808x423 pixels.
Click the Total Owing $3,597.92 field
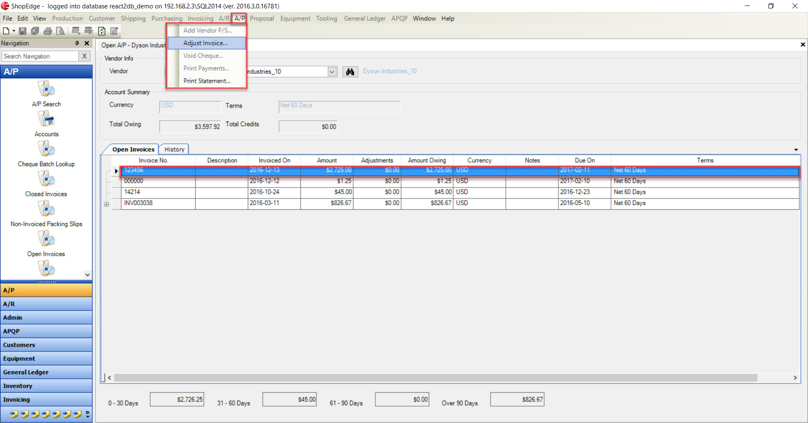point(190,127)
